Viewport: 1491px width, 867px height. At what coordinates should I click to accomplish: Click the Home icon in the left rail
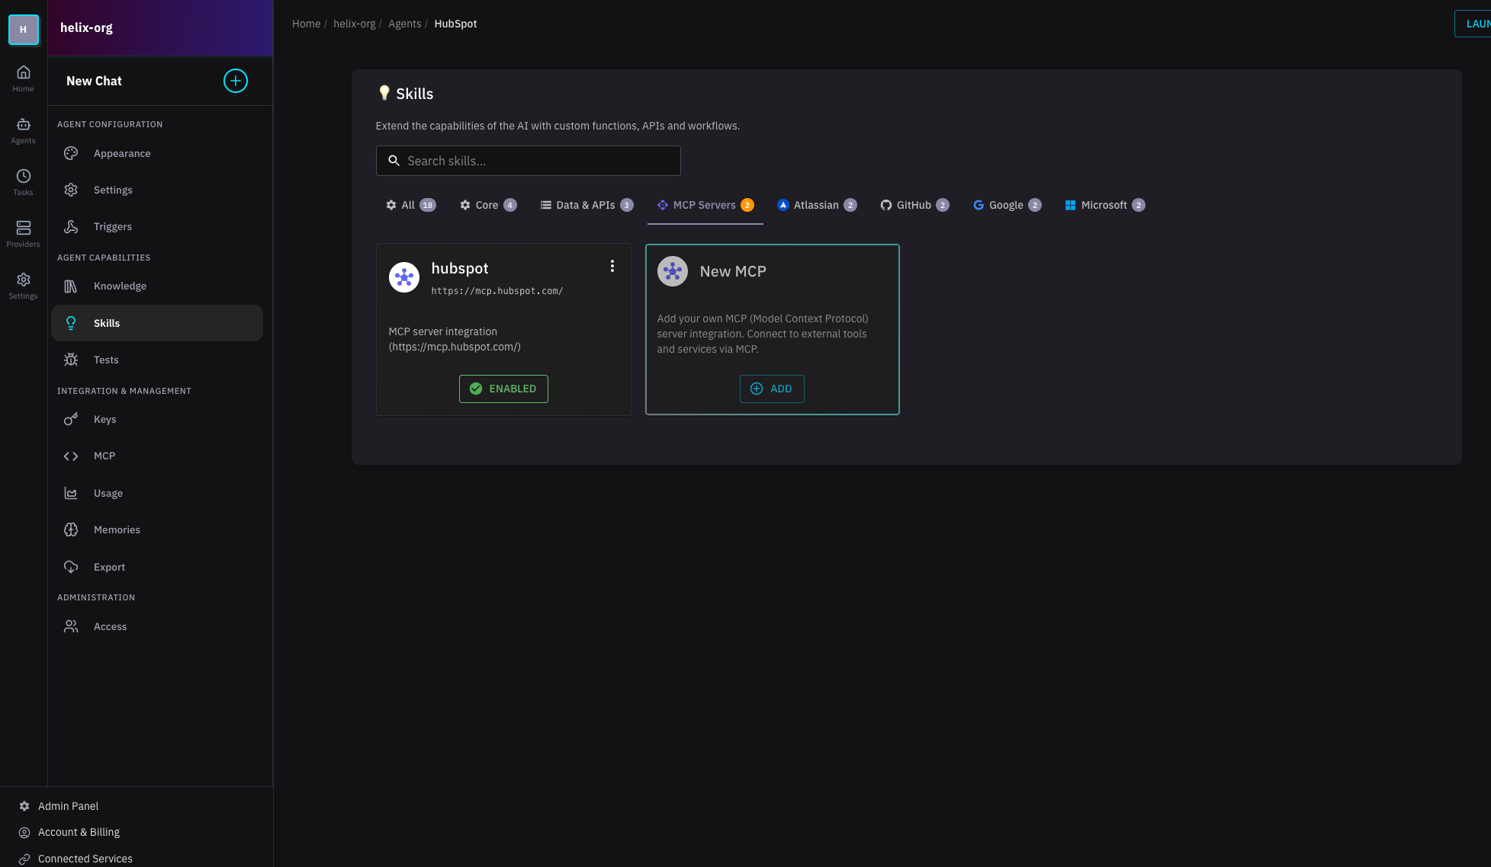tap(23, 78)
